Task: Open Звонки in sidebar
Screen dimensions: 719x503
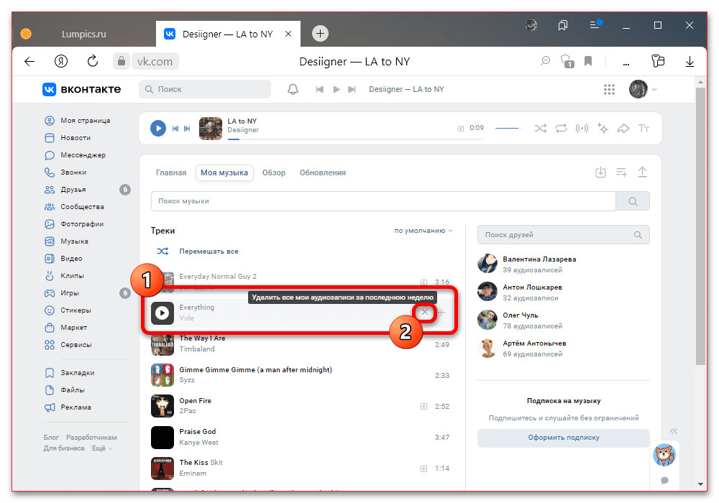Action: (65, 172)
